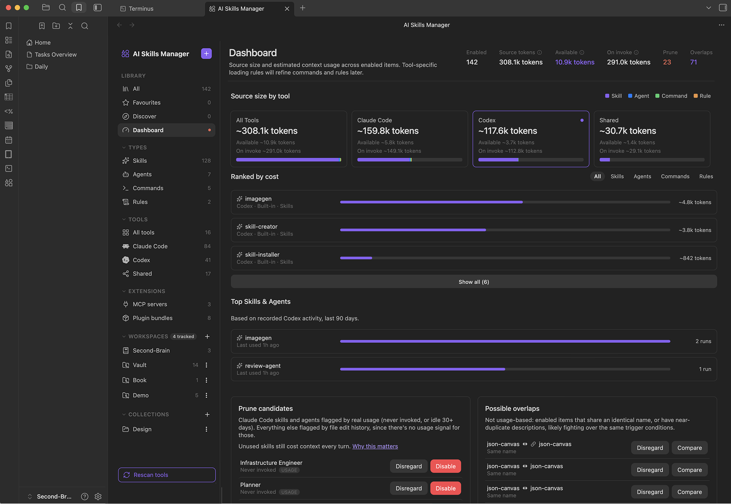Filter ranked list by Agents

pos(642,176)
